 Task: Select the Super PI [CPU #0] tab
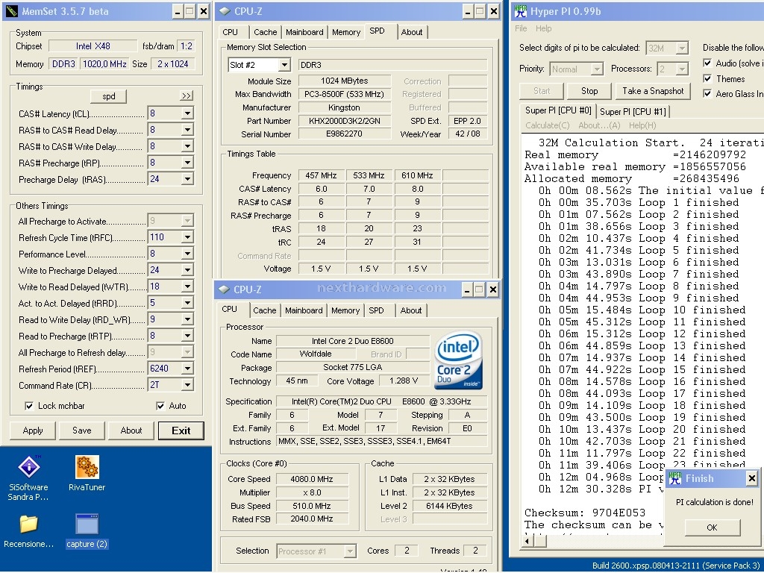point(558,110)
